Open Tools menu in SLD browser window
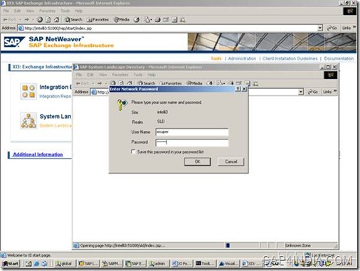 tap(138, 75)
